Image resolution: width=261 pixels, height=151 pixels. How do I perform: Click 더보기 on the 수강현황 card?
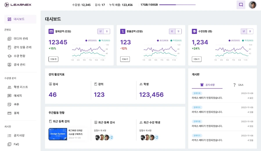pos(197,59)
